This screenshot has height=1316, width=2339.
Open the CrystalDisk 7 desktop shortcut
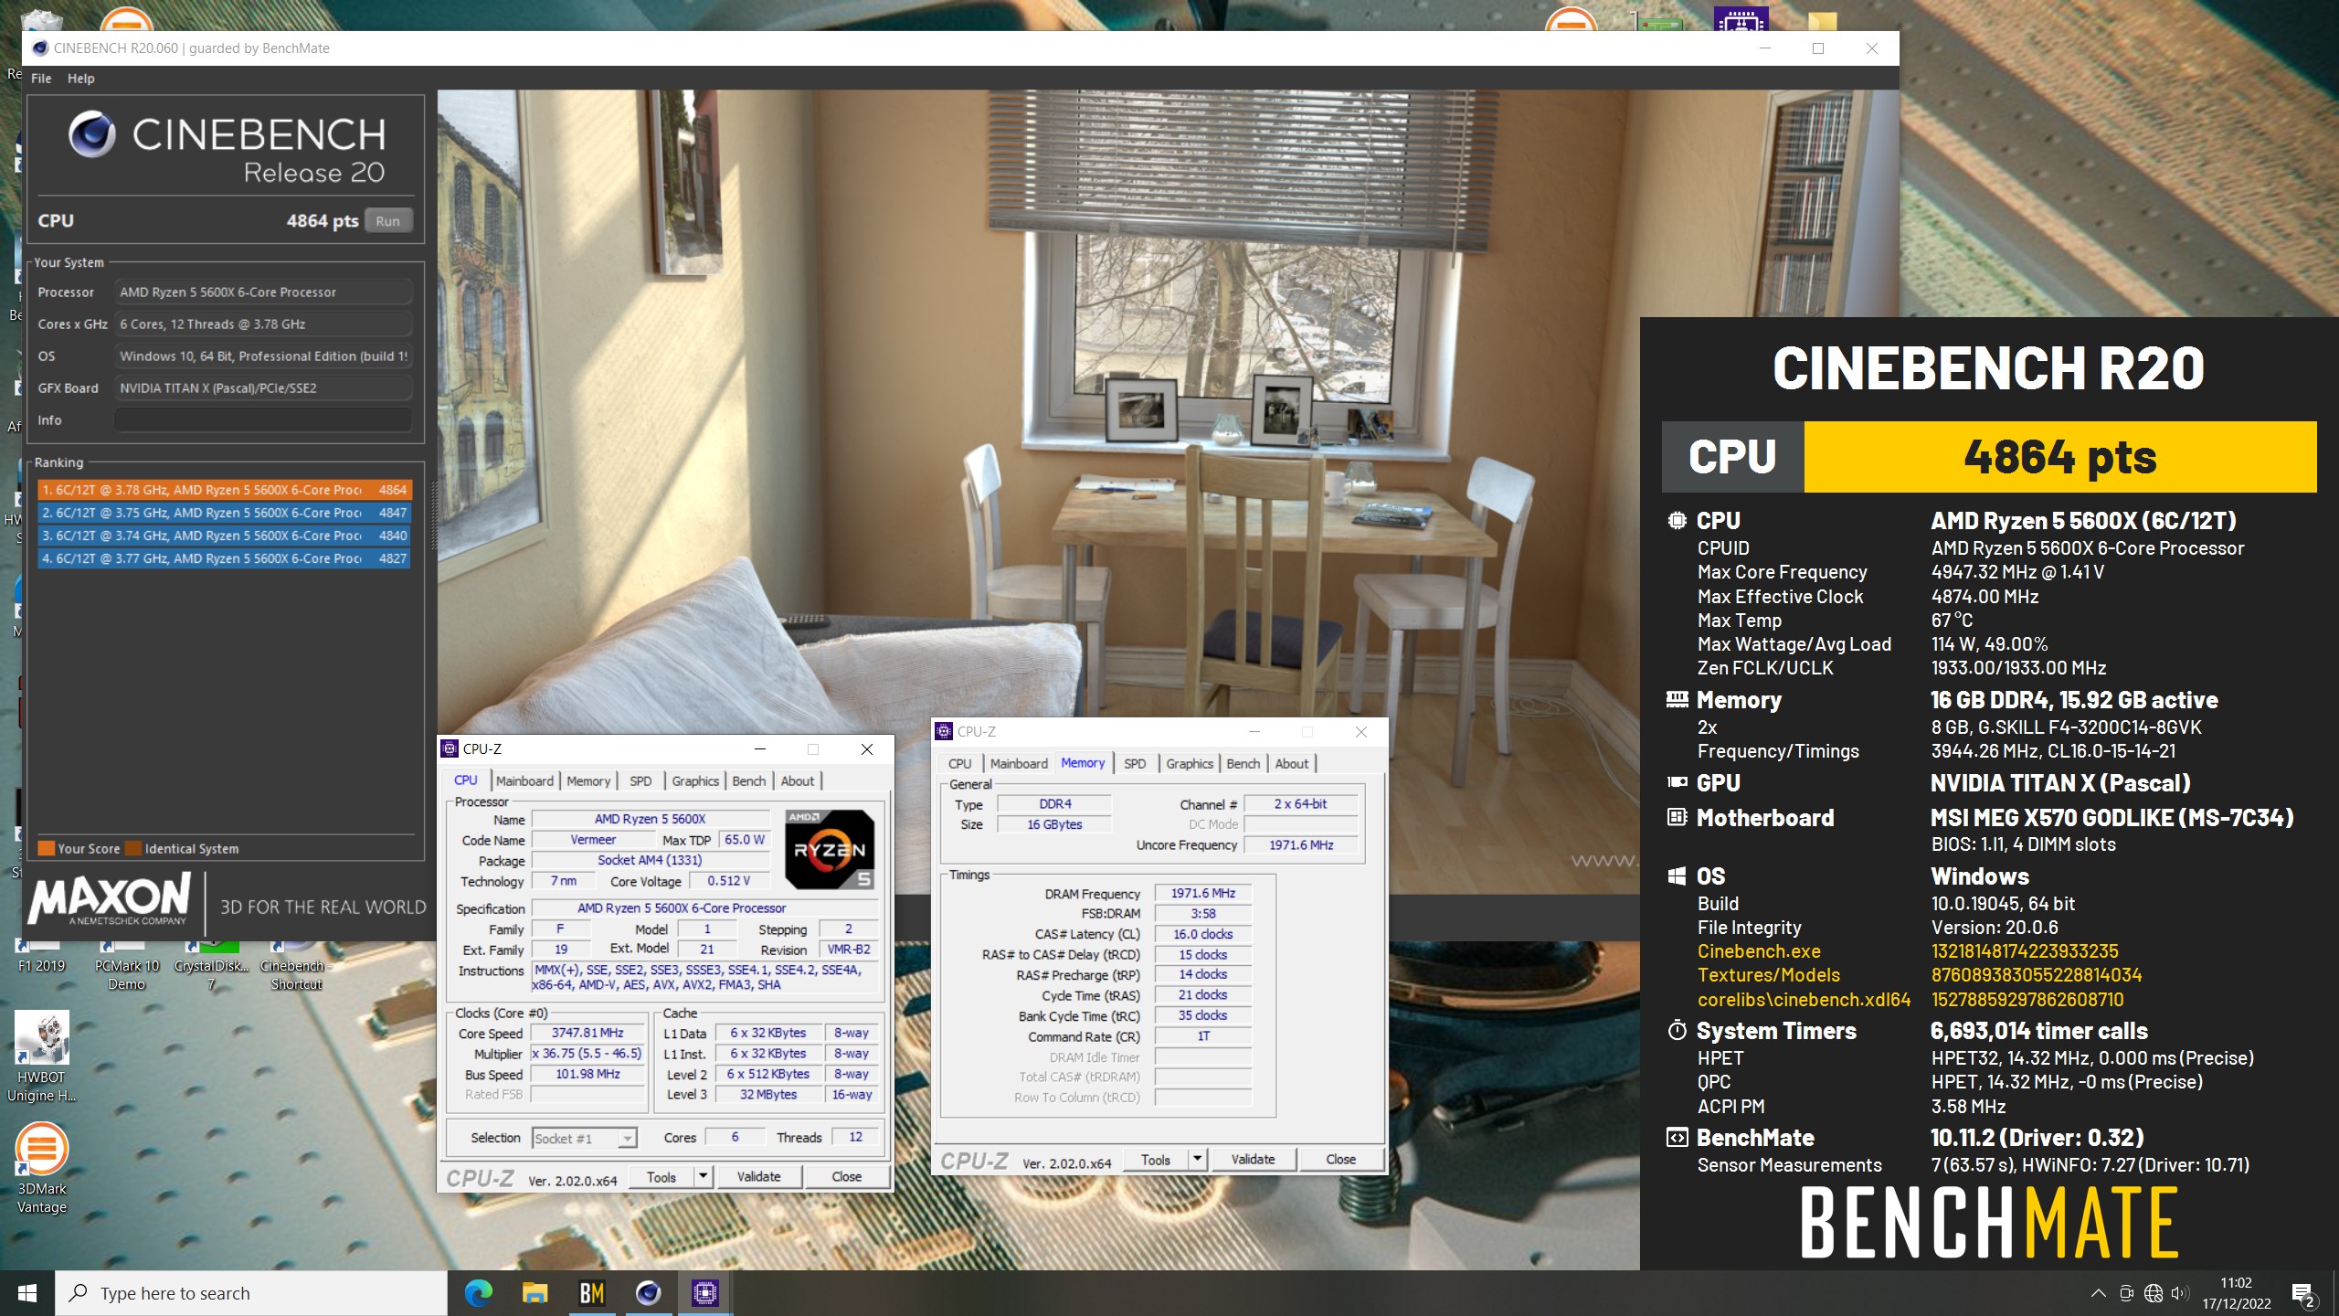pyautogui.click(x=211, y=966)
